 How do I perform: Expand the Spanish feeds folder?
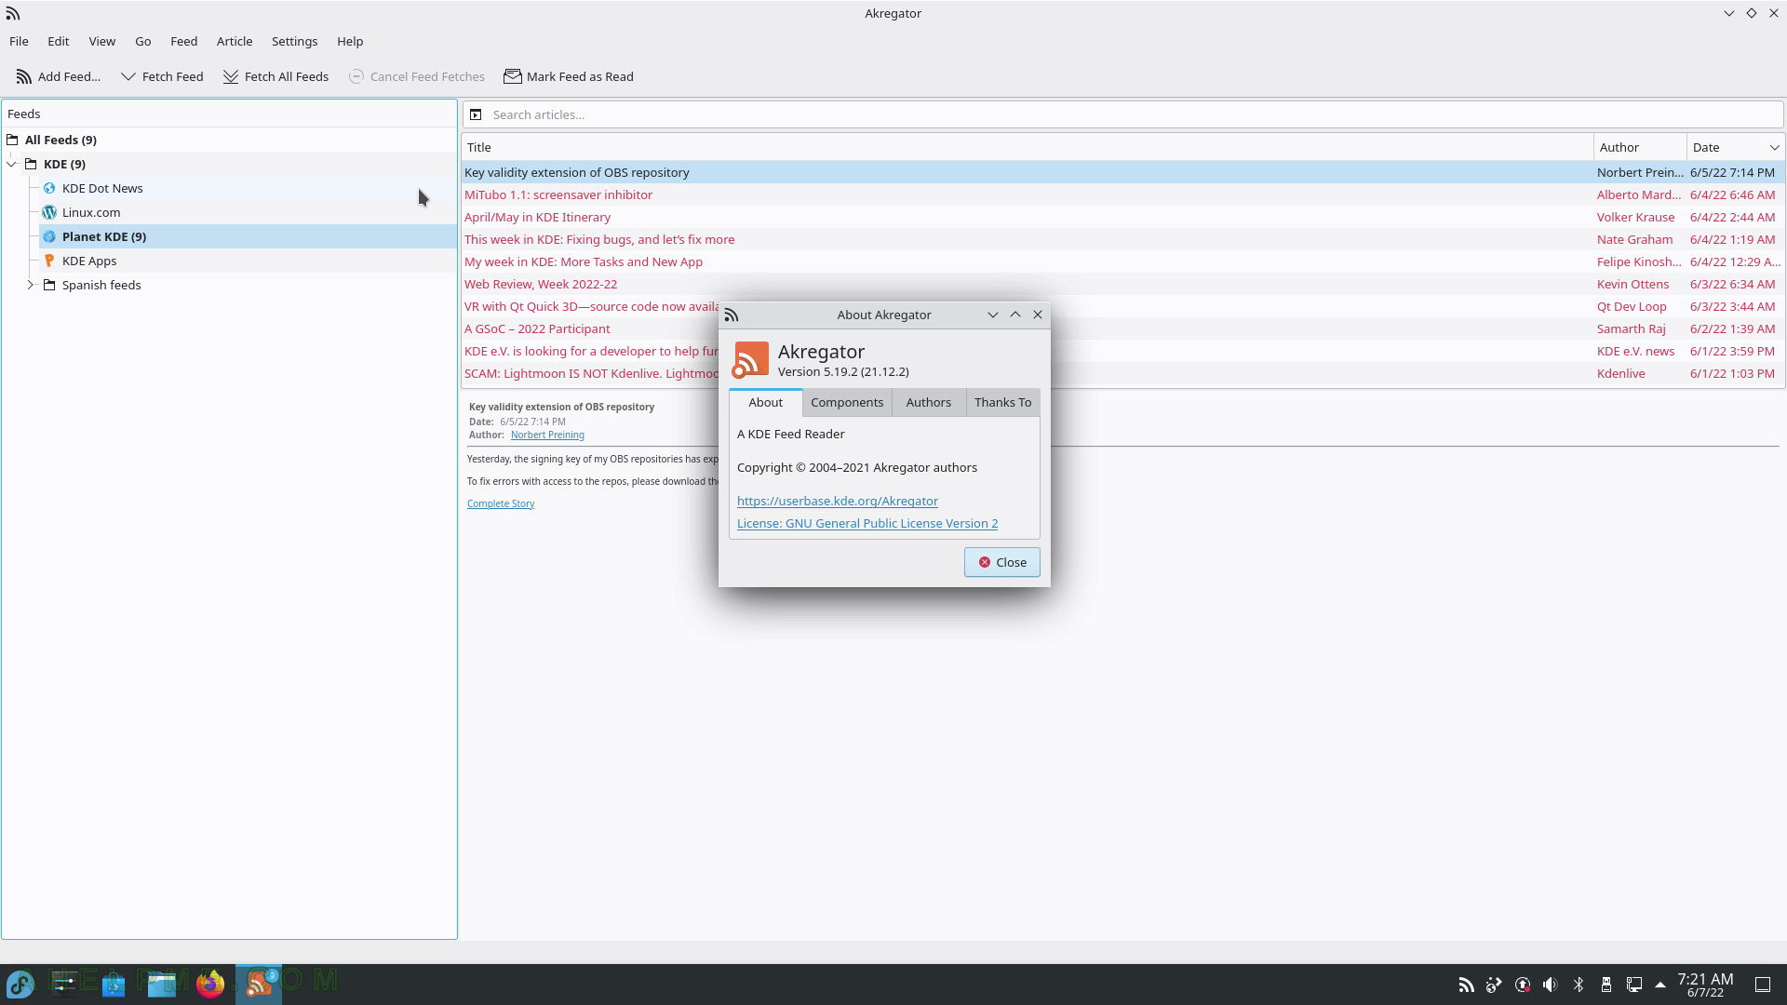pos(31,285)
